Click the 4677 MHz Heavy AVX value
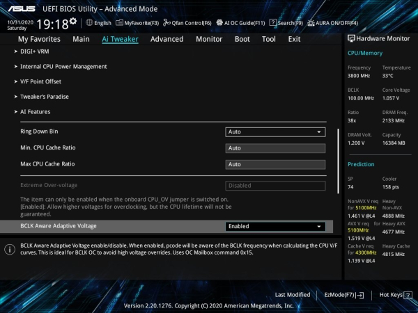Viewport: 418px width, 313px height. pyautogui.click(x=393, y=232)
